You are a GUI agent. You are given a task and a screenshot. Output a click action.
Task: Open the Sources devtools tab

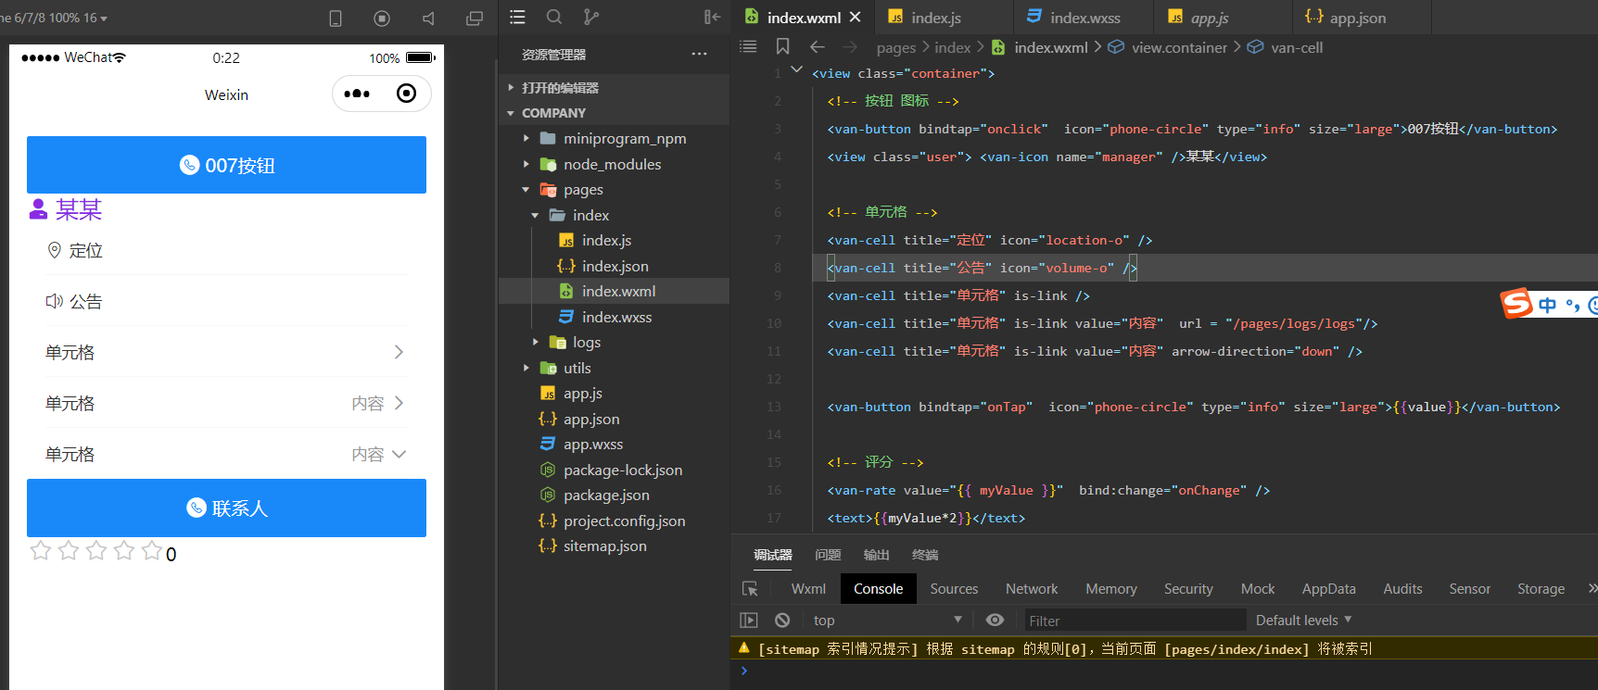pyautogui.click(x=954, y=589)
